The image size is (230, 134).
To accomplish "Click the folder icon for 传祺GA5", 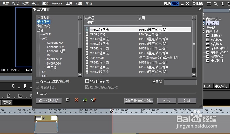I will (x=208, y=40).
